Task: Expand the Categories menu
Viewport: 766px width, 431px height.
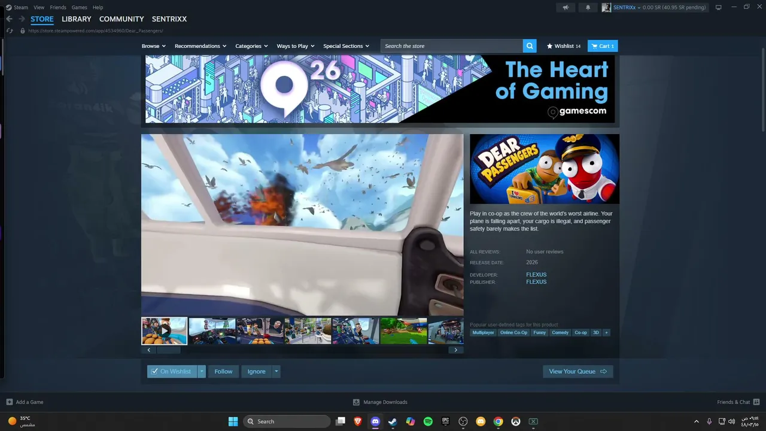Action: pyautogui.click(x=251, y=46)
